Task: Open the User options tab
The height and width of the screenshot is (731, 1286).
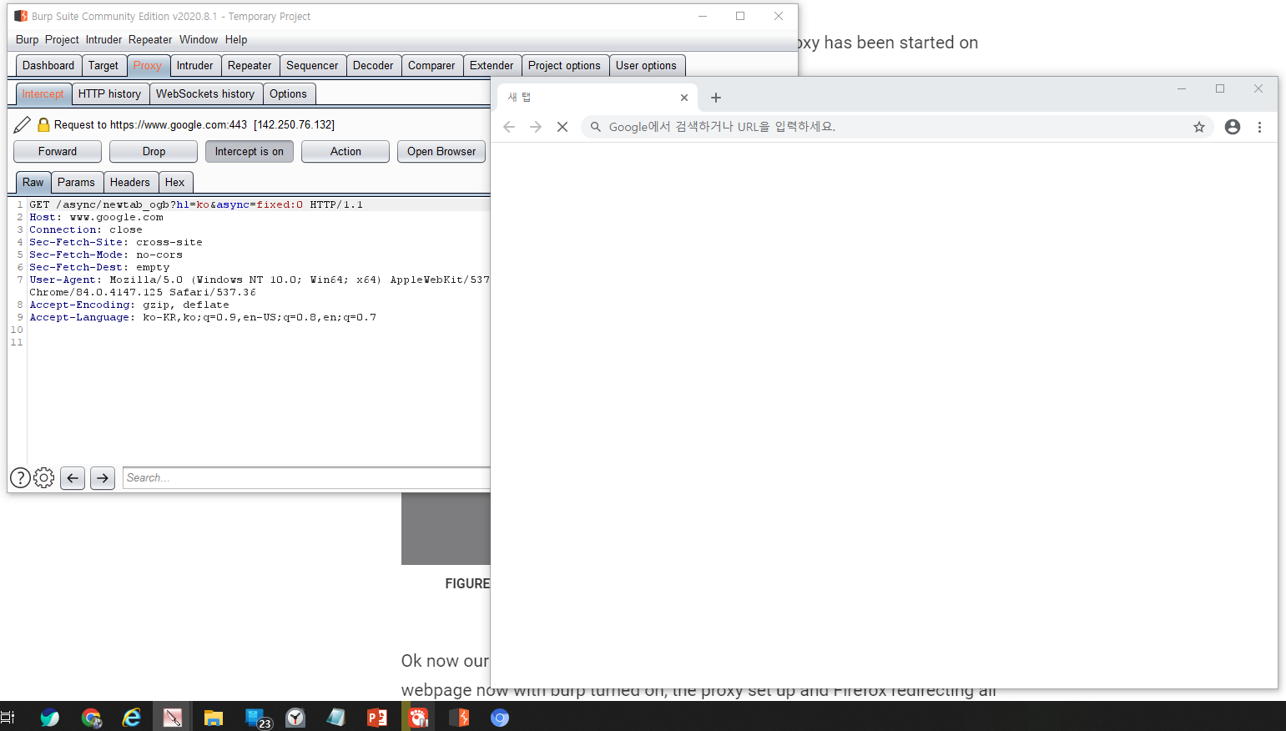Action: pos(646,65)
